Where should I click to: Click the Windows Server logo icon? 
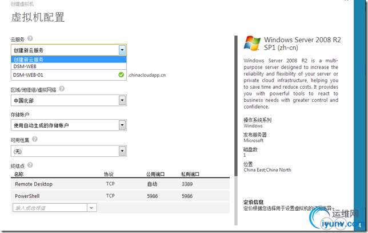point(252,44)
